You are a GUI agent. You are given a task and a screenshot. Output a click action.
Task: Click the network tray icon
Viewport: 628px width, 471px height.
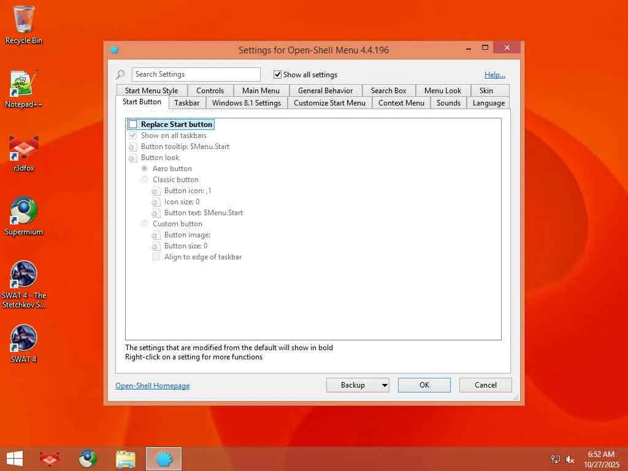tap(556, 459)
